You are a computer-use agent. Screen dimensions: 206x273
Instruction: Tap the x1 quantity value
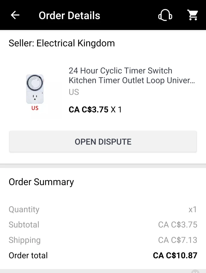(x=193, y=209)
